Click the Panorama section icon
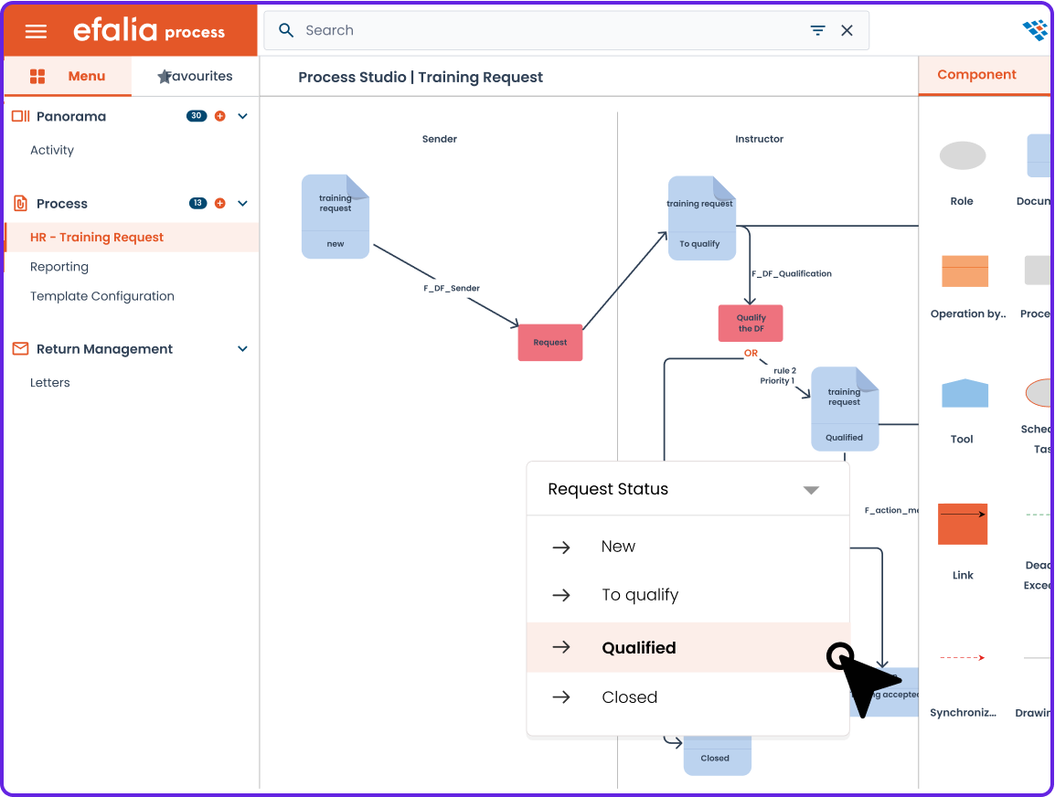Viewport: 1055px width, 797px height. pyautogui.click(x=21, y=116)
